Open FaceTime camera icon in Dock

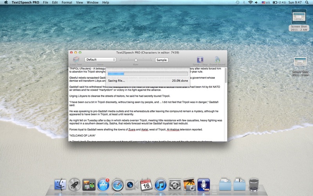[x=132, y=185]
